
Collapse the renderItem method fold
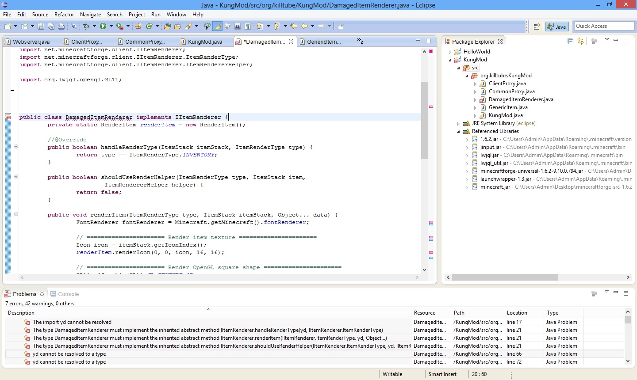[x=16, y=214]
